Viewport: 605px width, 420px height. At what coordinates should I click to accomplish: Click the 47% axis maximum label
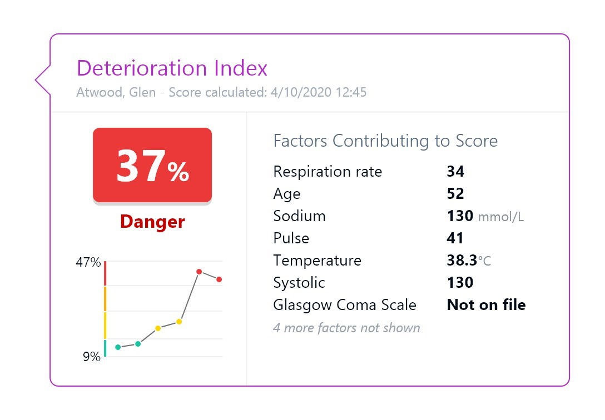pos(88,262)
